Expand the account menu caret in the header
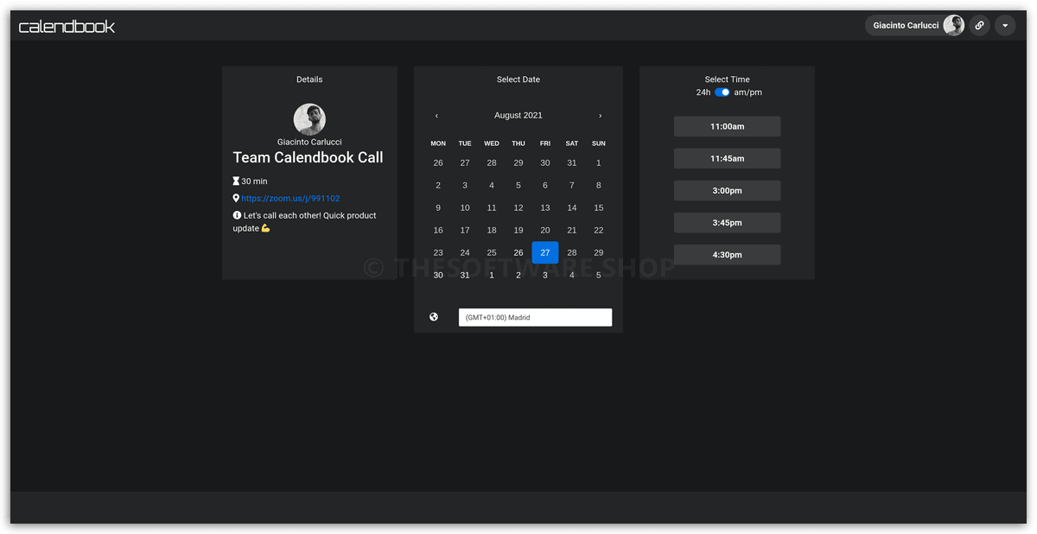 (x=1004, y=25)
